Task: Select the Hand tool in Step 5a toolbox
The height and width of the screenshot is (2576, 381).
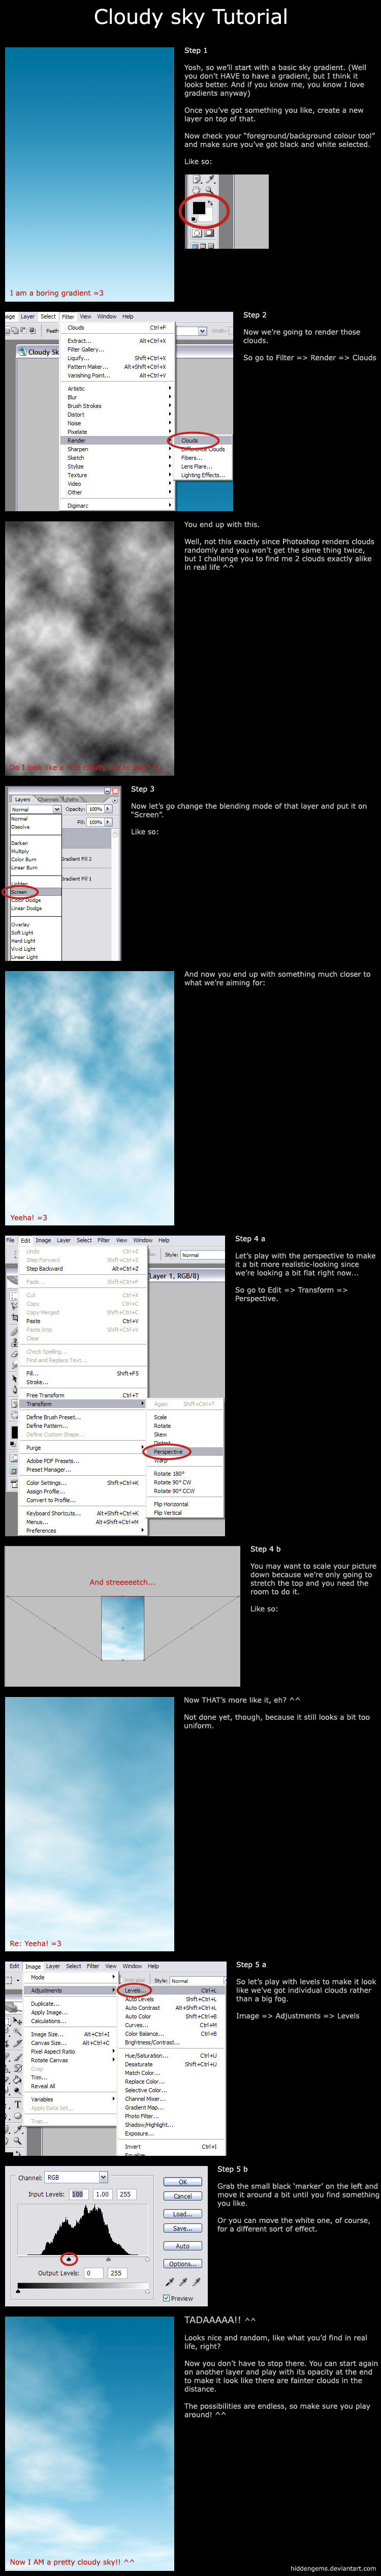Action: [6, 2141]
